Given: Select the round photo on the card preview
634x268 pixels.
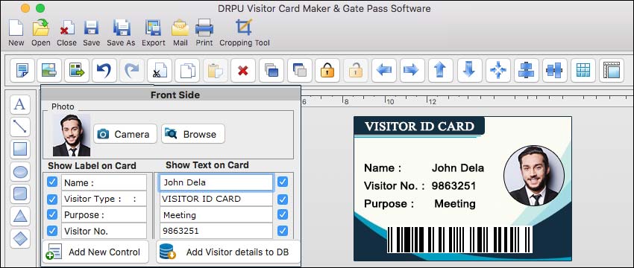Looking at the screenshot, I should pyautogui.click(x=534, y=176).
